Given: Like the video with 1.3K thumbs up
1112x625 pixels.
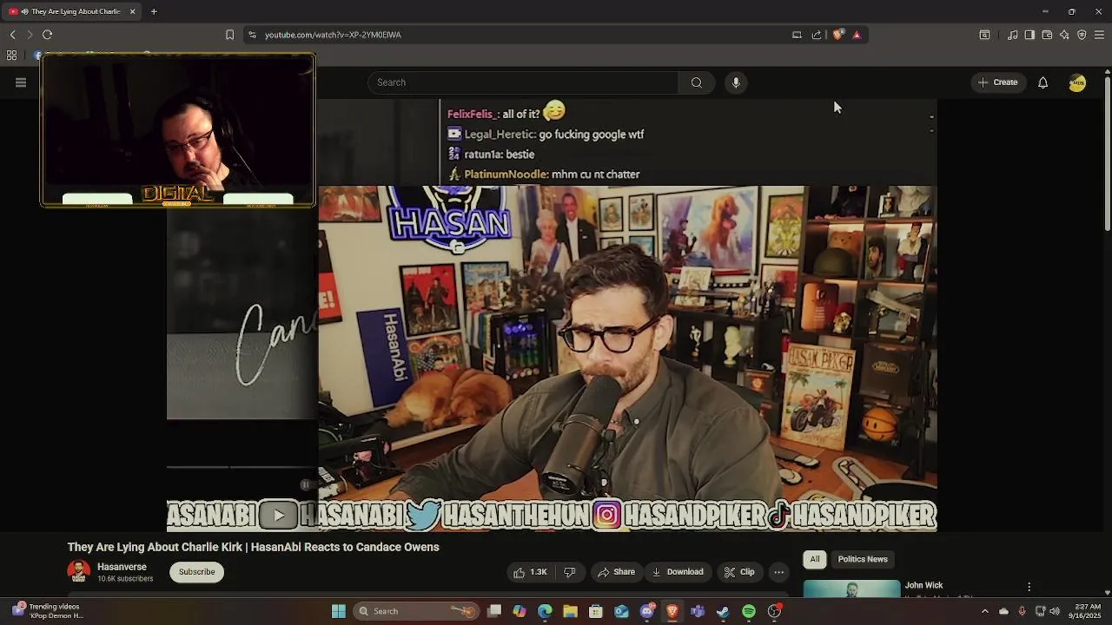Looking at the screenshot, I should 531,572.
